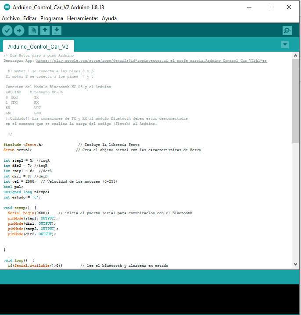Image resolution: width=301 pixels, height=315 pixels.
Task: Click the Arduino logo in the title bar
Action: click(x=7, y=7)
